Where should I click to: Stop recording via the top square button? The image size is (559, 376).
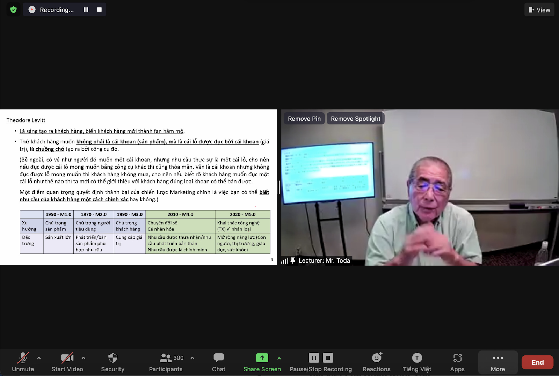click(x=99, y=10)
